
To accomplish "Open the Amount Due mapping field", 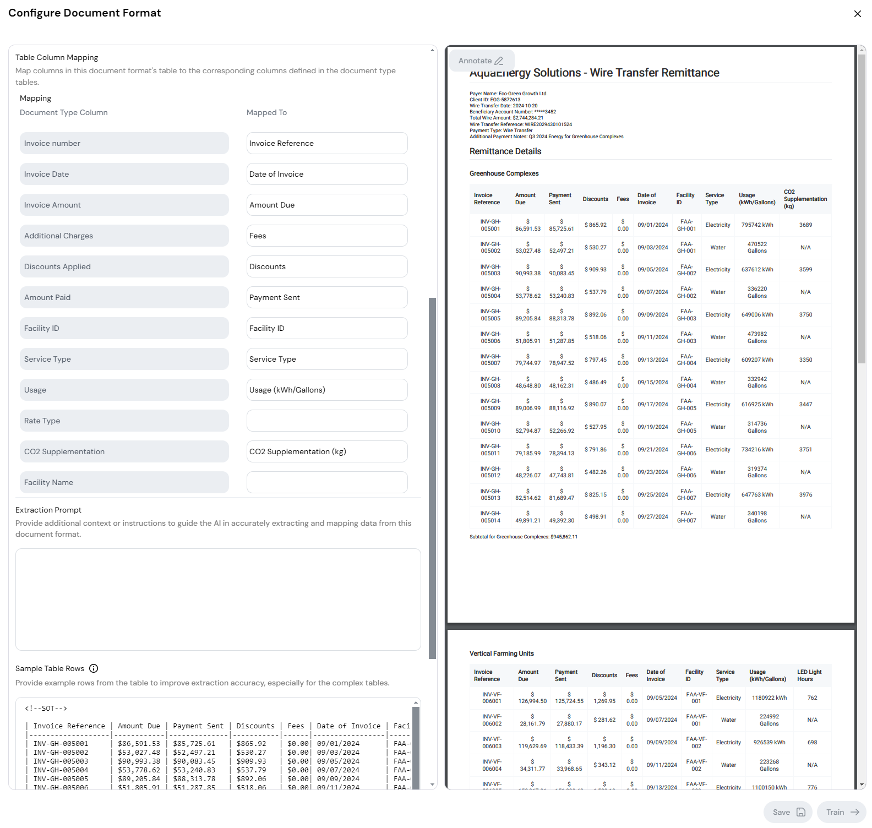I will pos(327,205).
